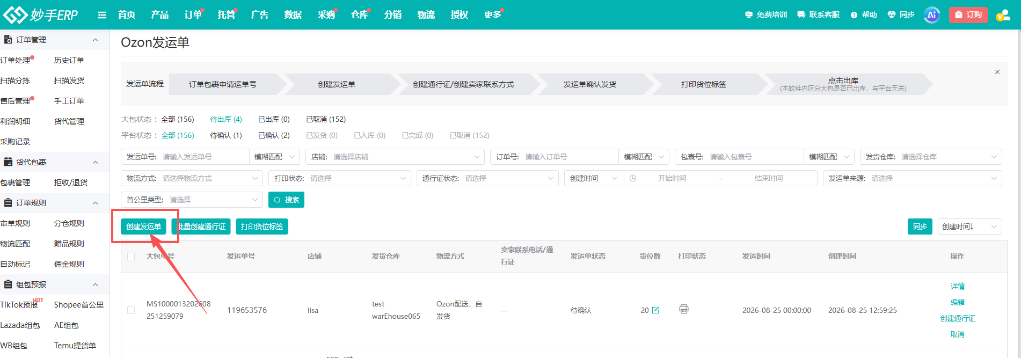The image size is (1021, 358).
Task: Open 拒收/退货 in the sidebar
Action: [71, 182]
